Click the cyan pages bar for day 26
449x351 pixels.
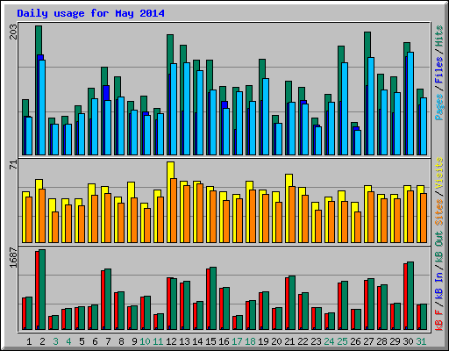[x=358, y=142]
